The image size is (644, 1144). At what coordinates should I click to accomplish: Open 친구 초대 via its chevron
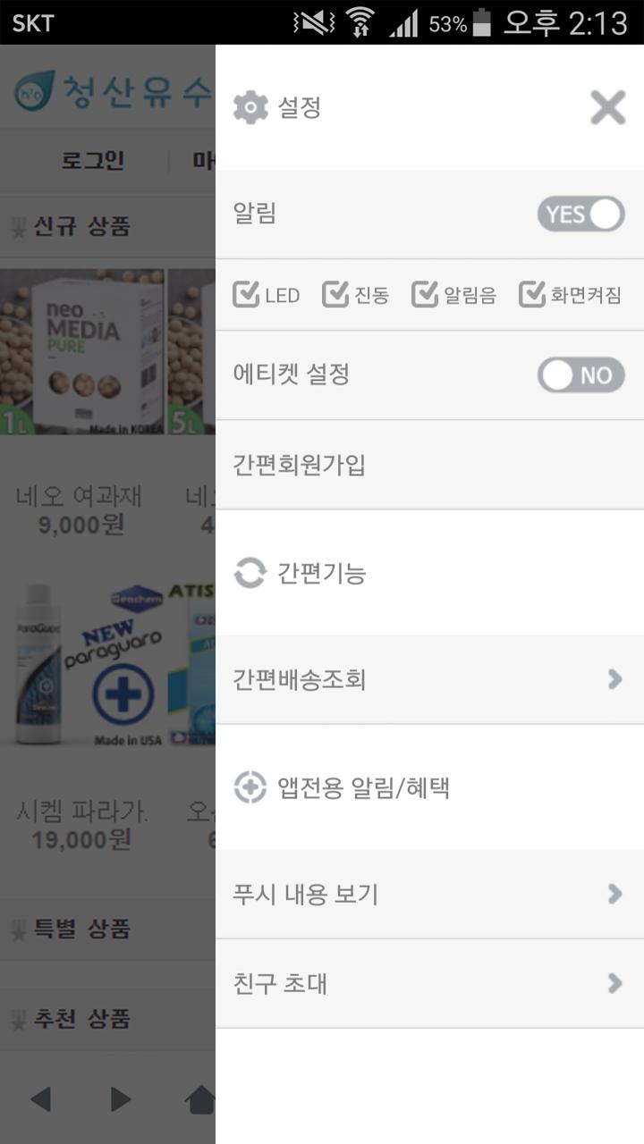click(x=614, y=983)
